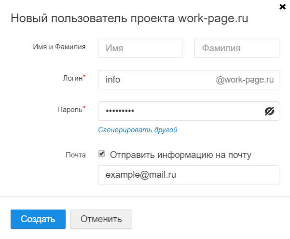Click the 'Пароль' field label
290x239 pixels.
(70, 110)
